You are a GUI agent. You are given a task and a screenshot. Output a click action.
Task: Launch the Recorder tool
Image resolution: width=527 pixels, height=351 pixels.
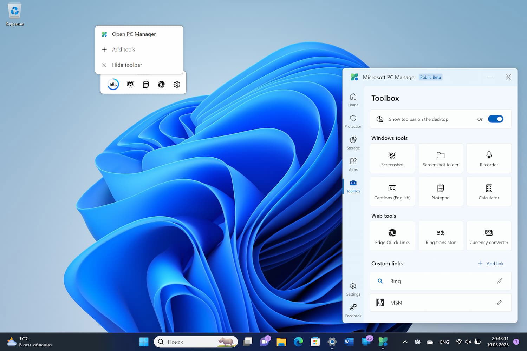(489, 158)
